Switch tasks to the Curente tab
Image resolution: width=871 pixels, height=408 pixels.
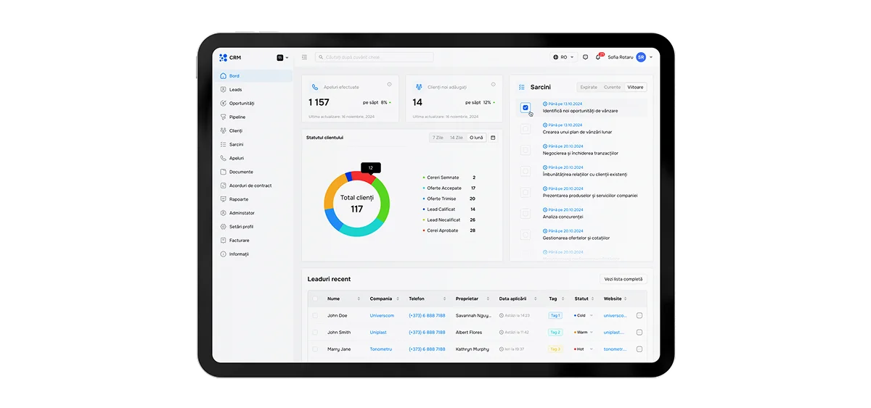coord(613,87)
